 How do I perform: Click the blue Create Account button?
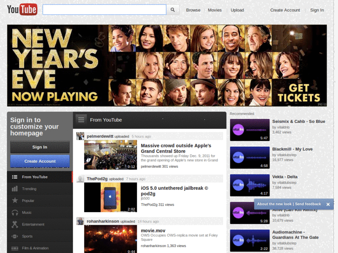pos(40,161)
